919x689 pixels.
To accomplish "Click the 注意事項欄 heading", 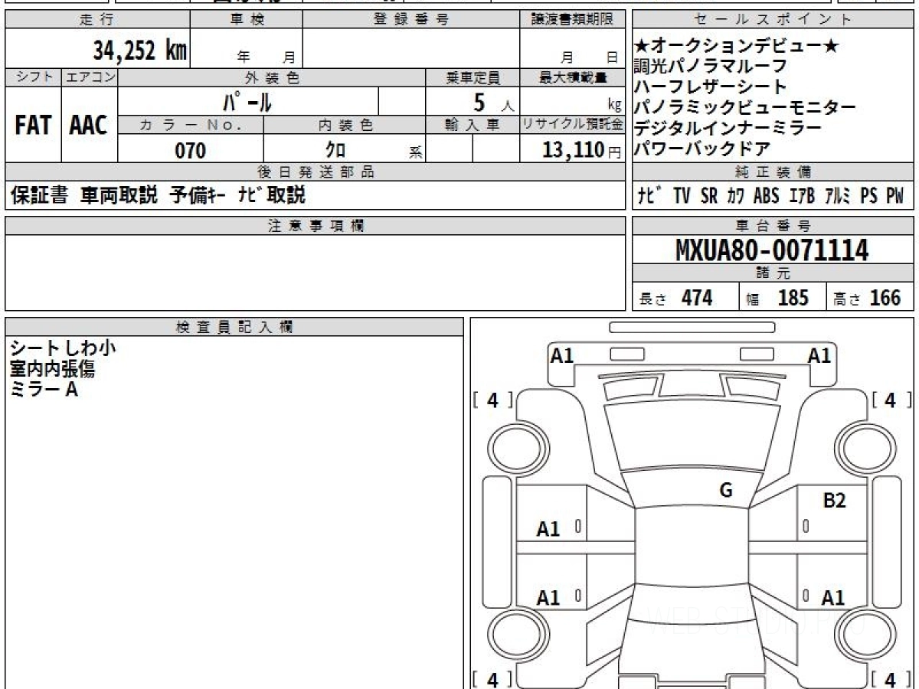I will pyautogui.click(x=316, y=226).
